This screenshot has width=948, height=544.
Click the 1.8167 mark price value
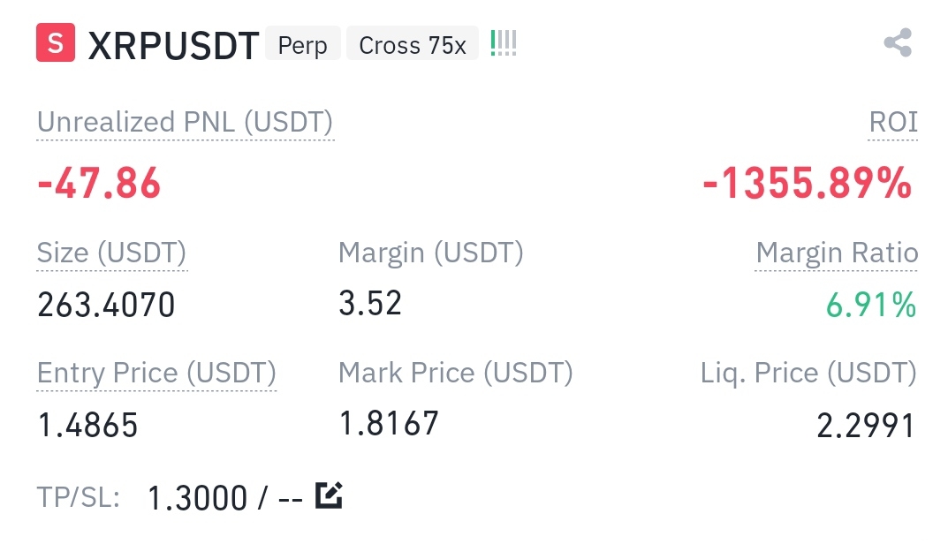(x=389, y=423)
